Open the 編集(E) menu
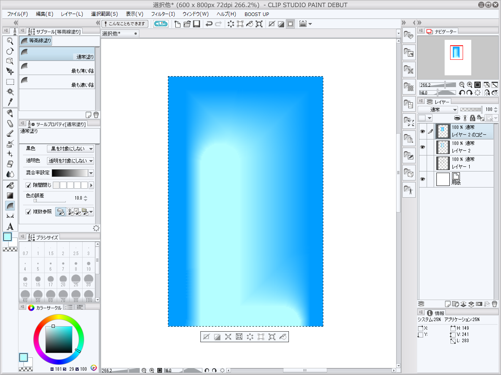 coord(45,14)
